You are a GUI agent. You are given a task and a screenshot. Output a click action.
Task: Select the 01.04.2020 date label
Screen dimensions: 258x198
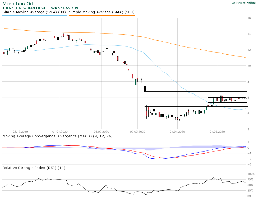point(177,131)
